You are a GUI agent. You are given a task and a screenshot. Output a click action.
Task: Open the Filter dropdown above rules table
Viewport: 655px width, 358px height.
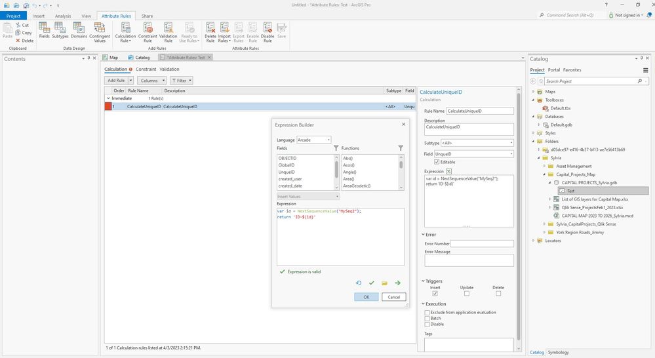pyautogui.click(x=182, y=80)
